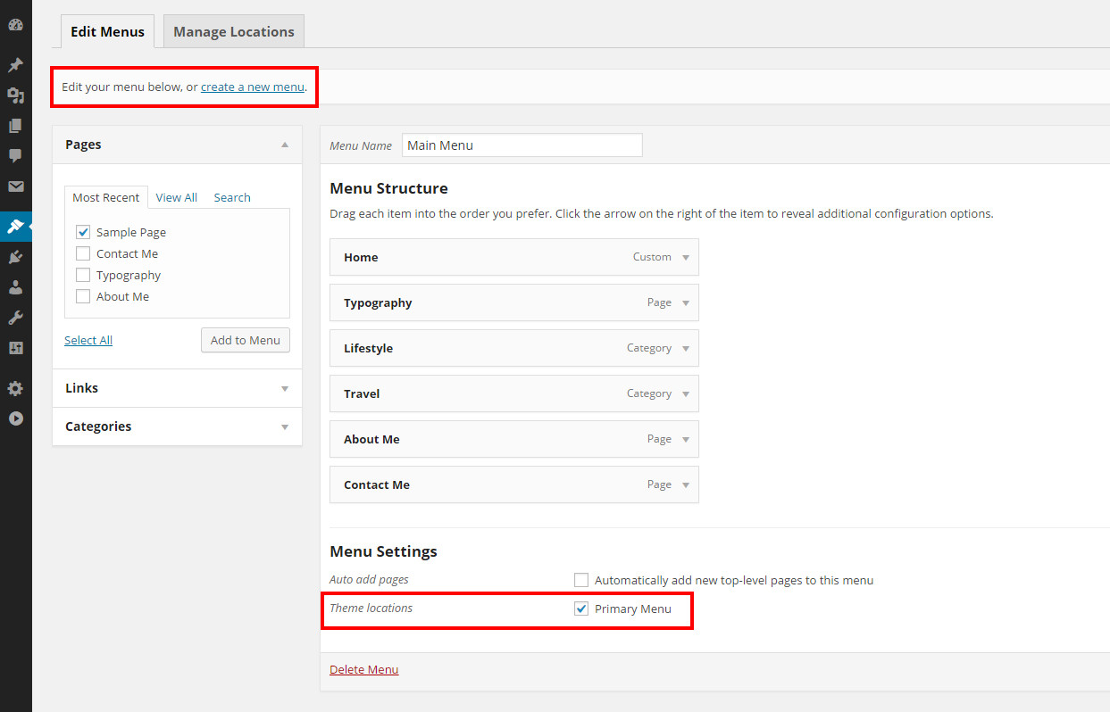Switch to Manage Locations tab
Screen dimensions: 1110x712
[234, 31]
